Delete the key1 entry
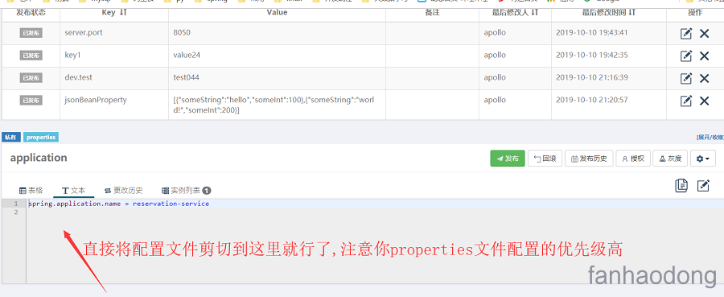Screen dimensions: 724x297 (704, 56)
